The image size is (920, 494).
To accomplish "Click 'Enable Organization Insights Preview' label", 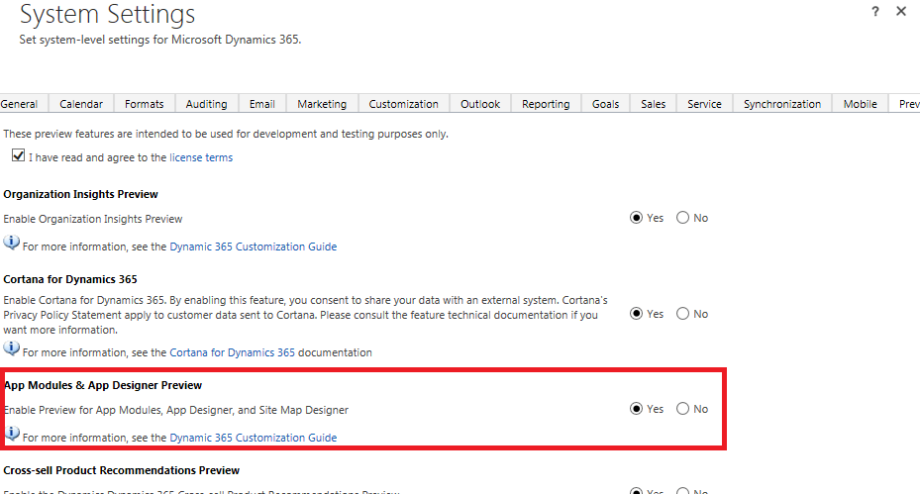I will pos(93,219).
